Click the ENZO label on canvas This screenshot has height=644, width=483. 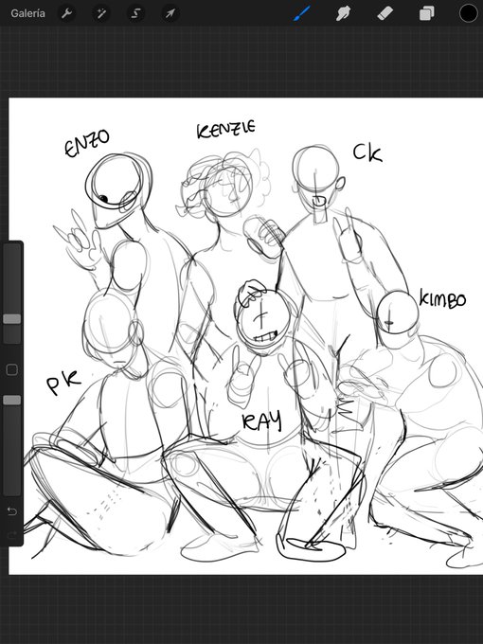click(87, 143)
